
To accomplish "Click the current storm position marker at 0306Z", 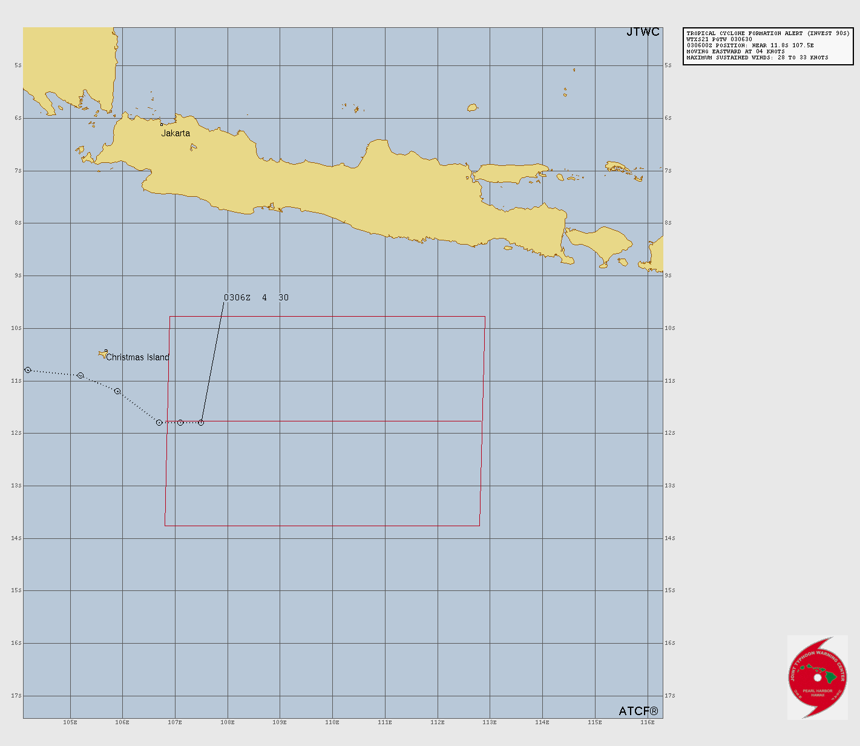I will [x=201, y=423].
